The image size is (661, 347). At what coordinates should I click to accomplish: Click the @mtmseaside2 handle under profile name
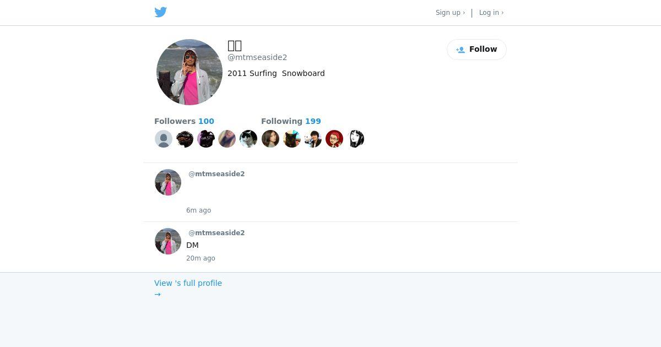257,57
